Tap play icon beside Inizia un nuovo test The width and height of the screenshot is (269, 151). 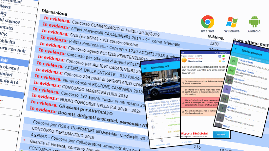pos(154,134)
